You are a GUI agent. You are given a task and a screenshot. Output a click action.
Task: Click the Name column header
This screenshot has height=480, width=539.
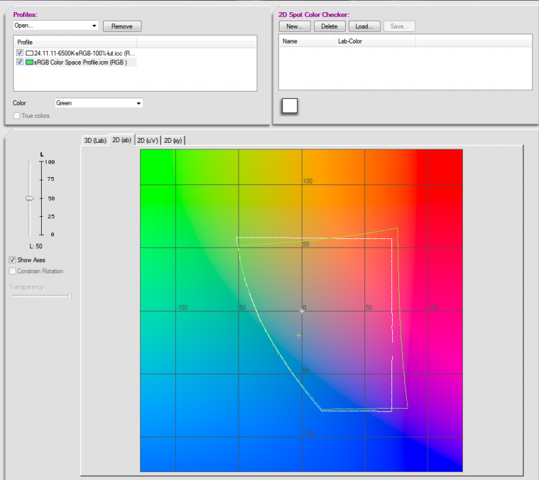pos(307,41)
